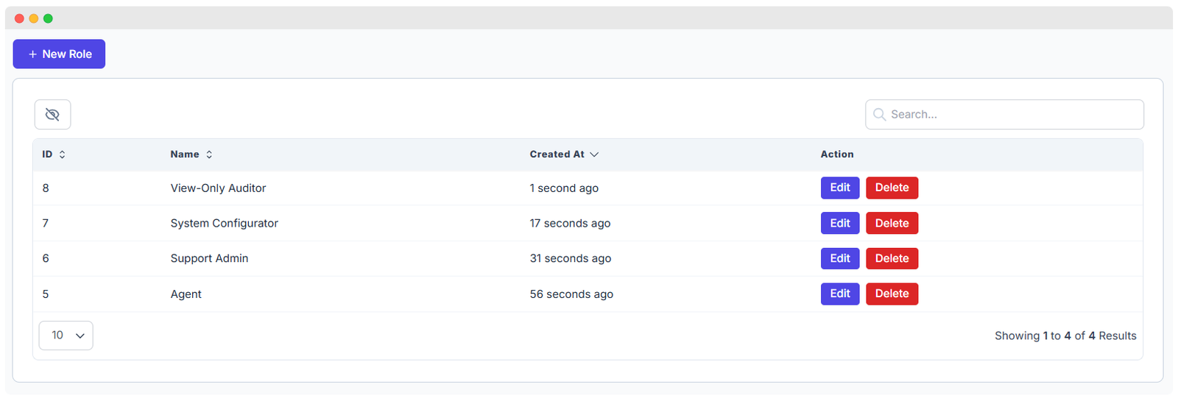The height and width of the screenshot is (401, 1178).
Task: Select the System Configurator row name
Action: pos(224,223)
